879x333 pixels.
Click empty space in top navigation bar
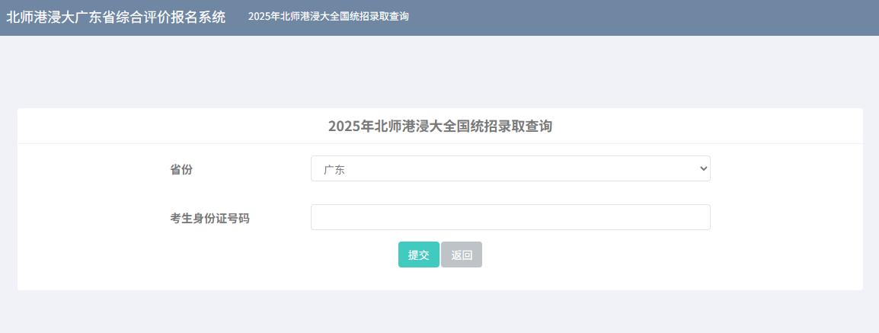point(647,17)
